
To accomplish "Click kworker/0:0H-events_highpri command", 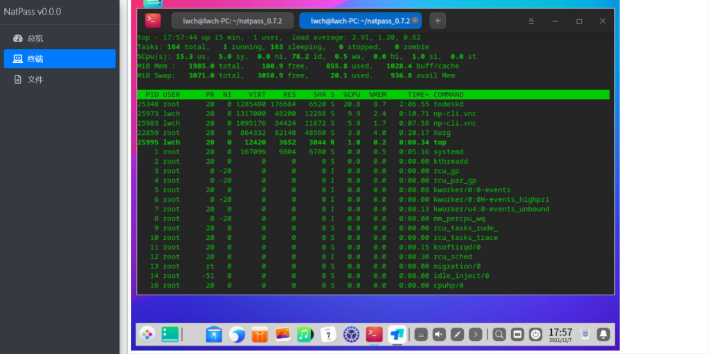I will pyautogui.click(x=491, y=200).
